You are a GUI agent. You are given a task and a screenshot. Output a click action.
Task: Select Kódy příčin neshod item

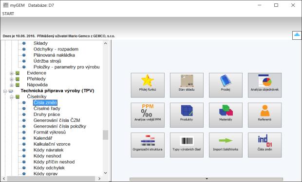54,162
